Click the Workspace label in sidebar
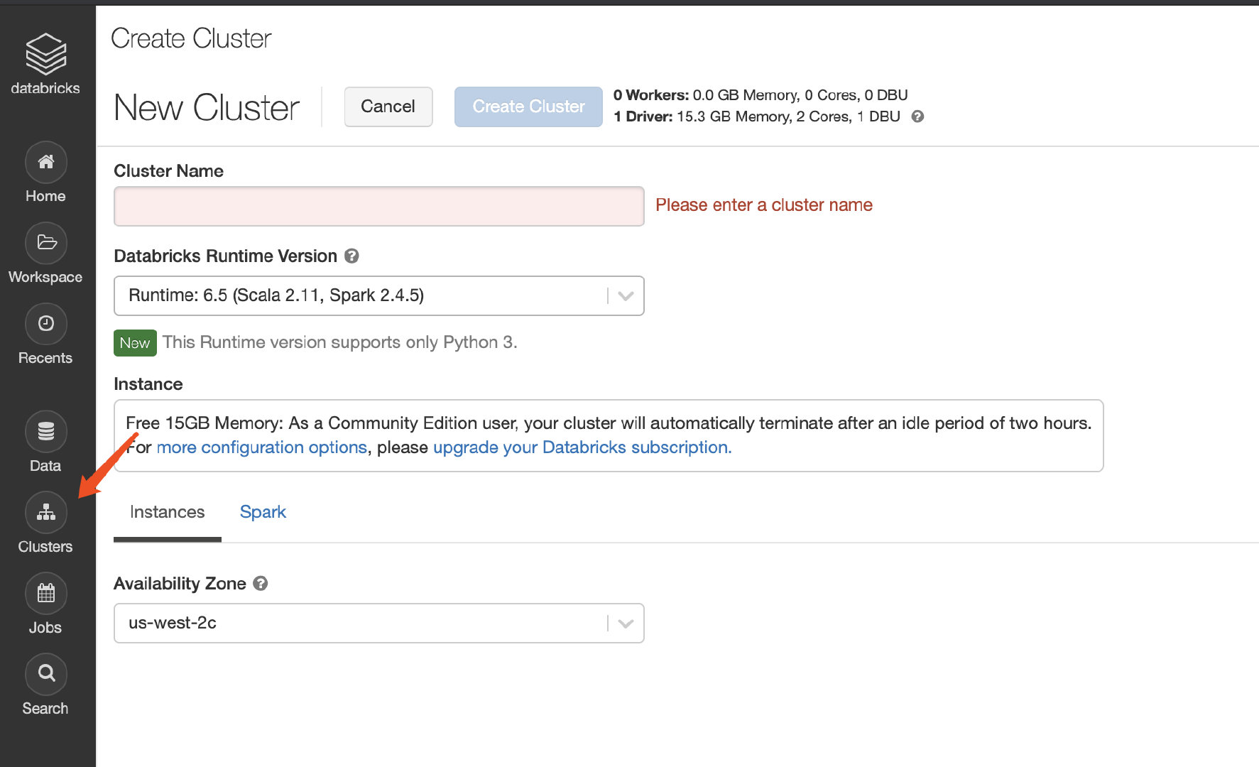1259x767 pixels. (45, 277)
